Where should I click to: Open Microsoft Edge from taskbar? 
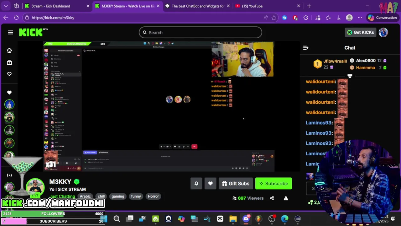tap(284, 219)
